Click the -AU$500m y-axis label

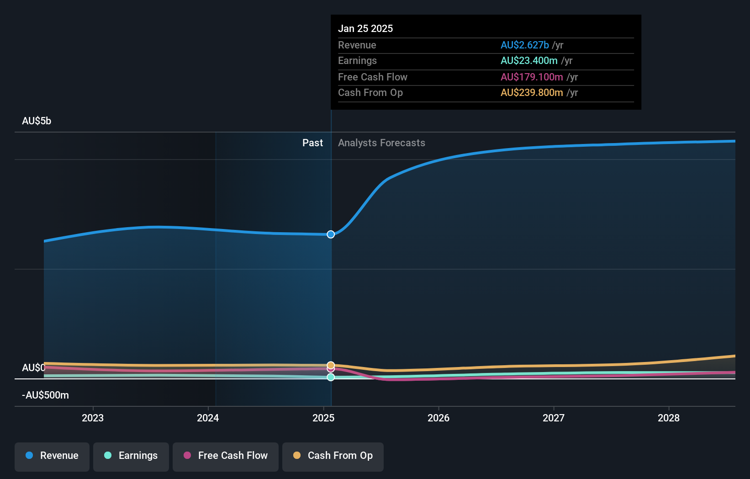pyautogui.click(x=46, y=395)
